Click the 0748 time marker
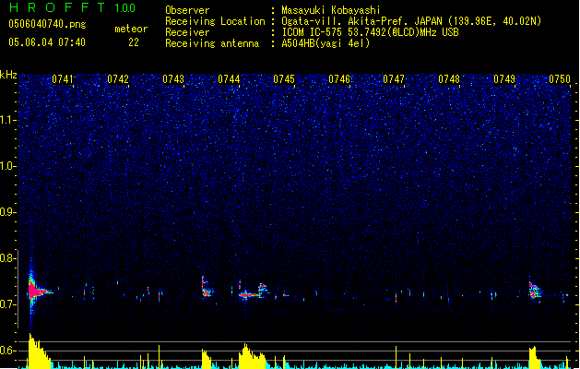This screenshot has height=369, width=580. [x=449, y=79]
